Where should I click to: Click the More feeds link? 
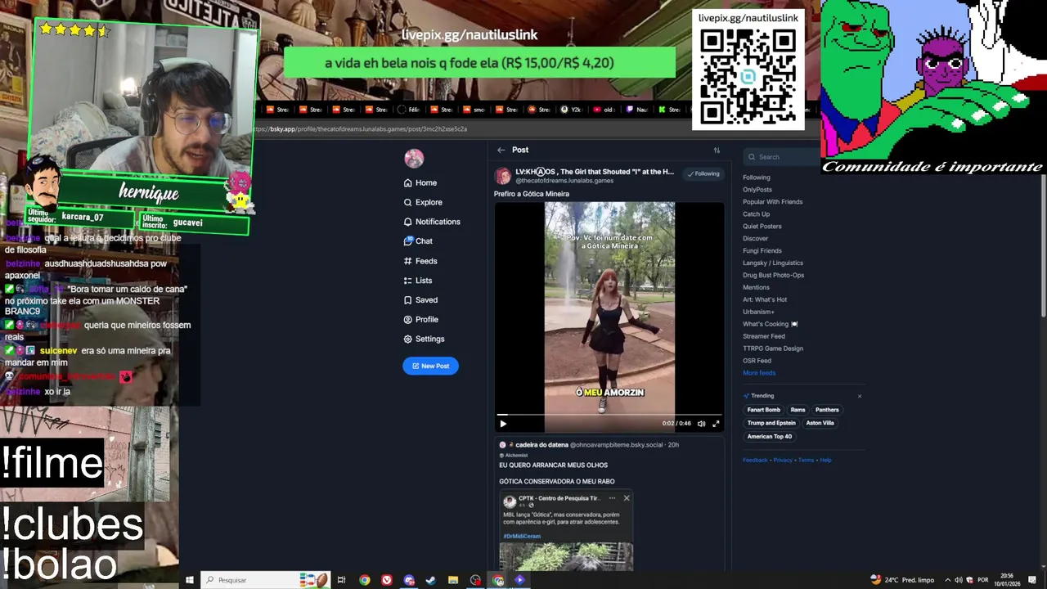tap(759, 373)
